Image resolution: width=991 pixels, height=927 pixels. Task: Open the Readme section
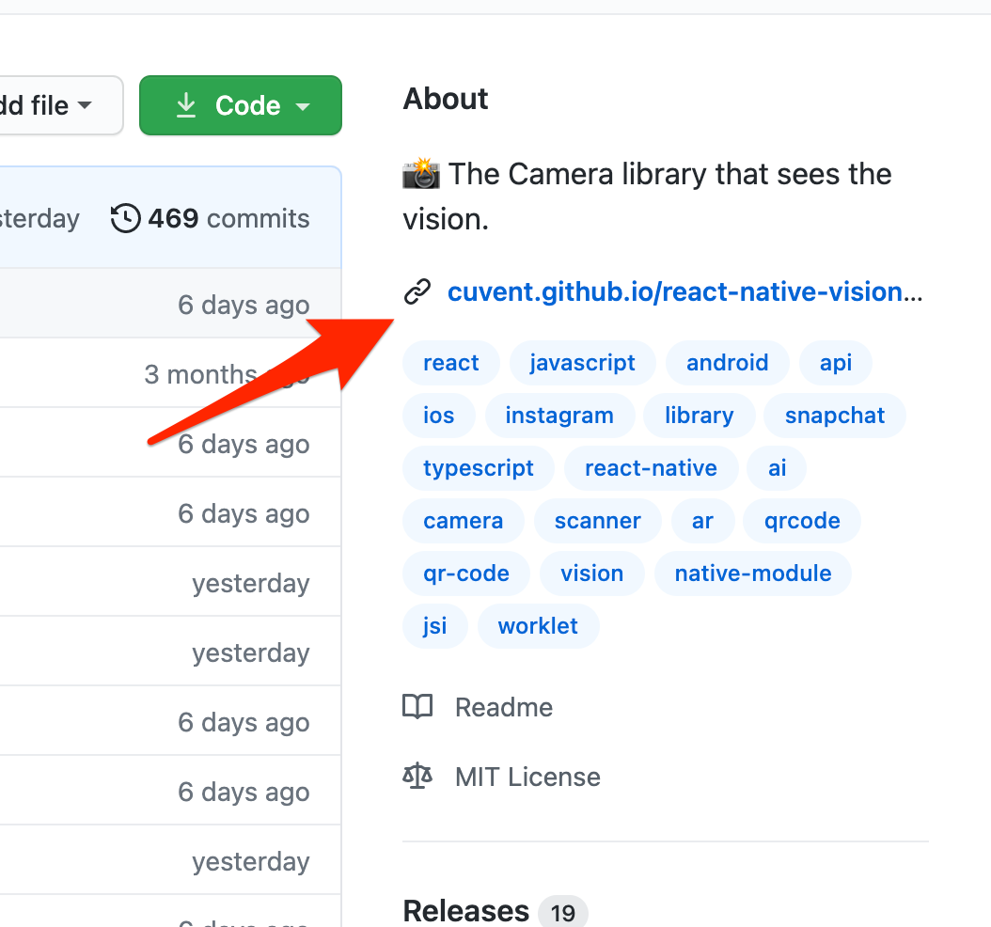503,706
